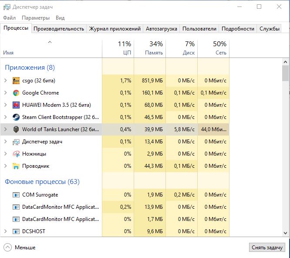Select the Steam Client Bootstrapper icon
The width and height of the screenshot is (290, 258).
16,117
